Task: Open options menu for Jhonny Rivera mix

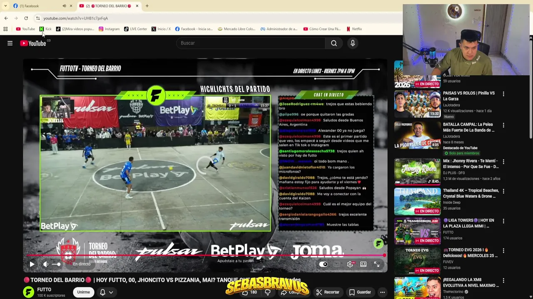Action: [x=503, y=162]
